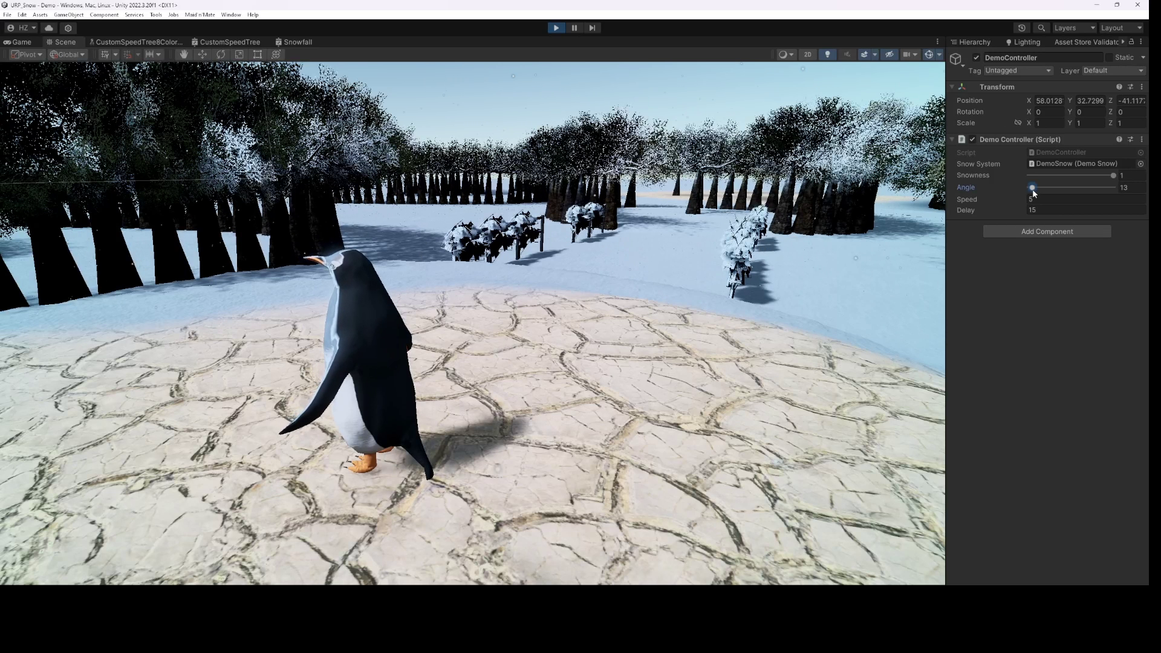This screenshot has width=1161, height=653.
Task: Open the GameObject menu
Action: pos(68,15)
